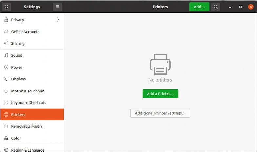Click the Add... button in header bar
Viewport: 257px width, 152px height.
pyautogui.click(x=199, y=7)
